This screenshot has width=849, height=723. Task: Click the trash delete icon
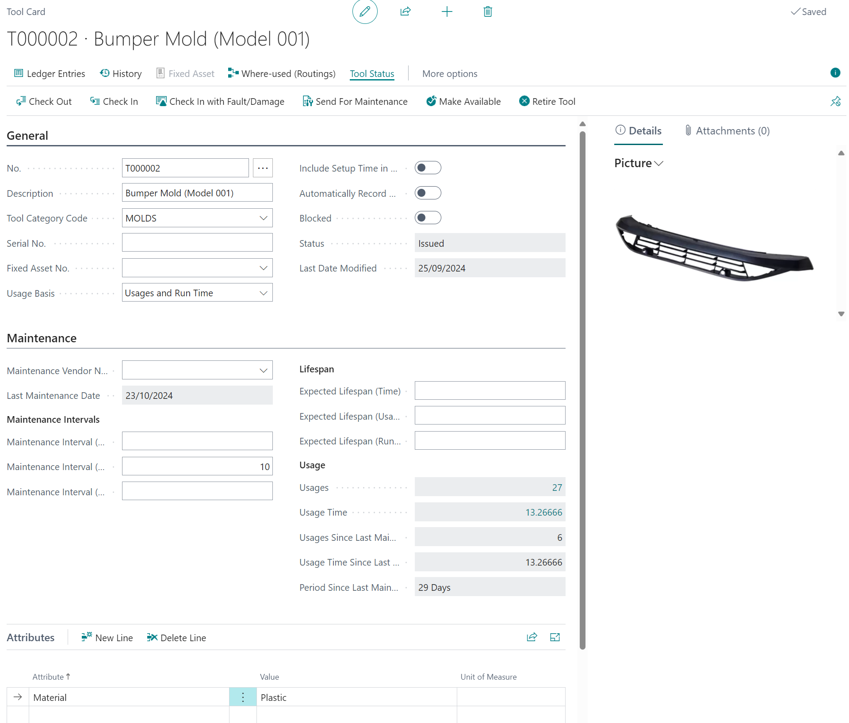tap(487, 11)
